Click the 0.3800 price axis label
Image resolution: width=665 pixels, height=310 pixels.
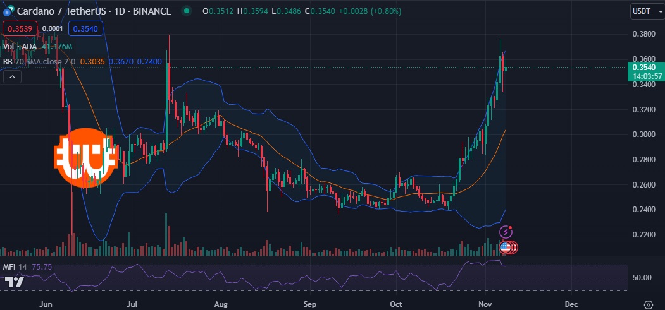pyautogui.click(x=642, y=34)
